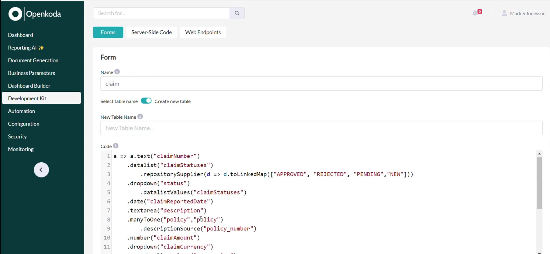Click the Form heading
The image size is (550, 254).
click(x=108, y=57)
